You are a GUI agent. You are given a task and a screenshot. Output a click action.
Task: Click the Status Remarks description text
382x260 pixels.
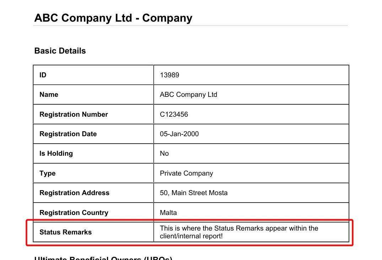pos(239,232)
